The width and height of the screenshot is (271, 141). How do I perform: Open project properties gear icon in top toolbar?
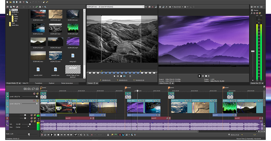click(x=20, y=2)
